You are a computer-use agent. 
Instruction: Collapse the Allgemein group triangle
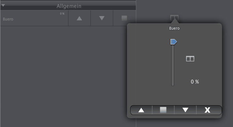(3, 5)
